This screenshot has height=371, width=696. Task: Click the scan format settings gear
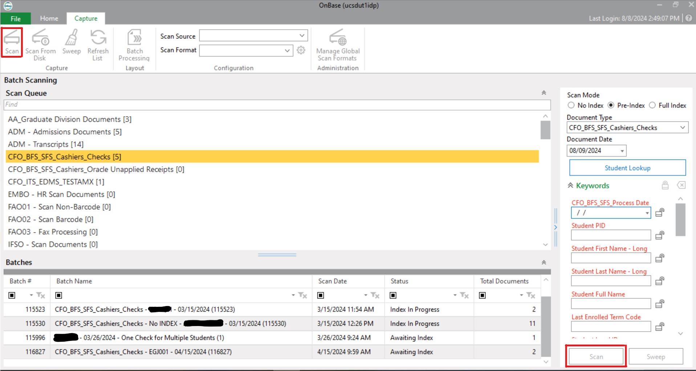point(301,50)
